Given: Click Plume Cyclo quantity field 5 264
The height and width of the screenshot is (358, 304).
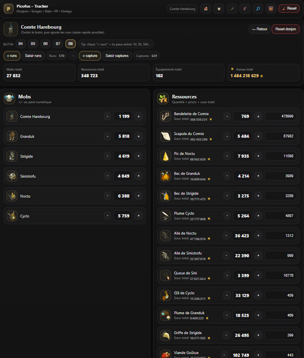Looking at the screenshot, I should [x=243, y=216].
